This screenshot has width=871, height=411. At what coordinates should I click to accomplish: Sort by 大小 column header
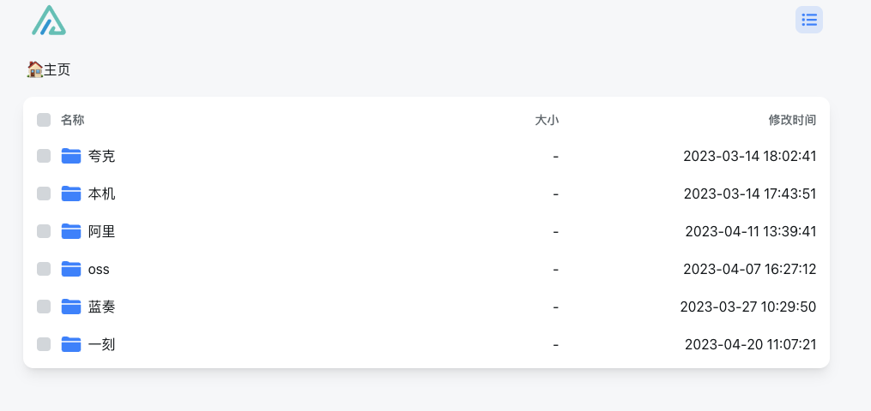point(547,120)
